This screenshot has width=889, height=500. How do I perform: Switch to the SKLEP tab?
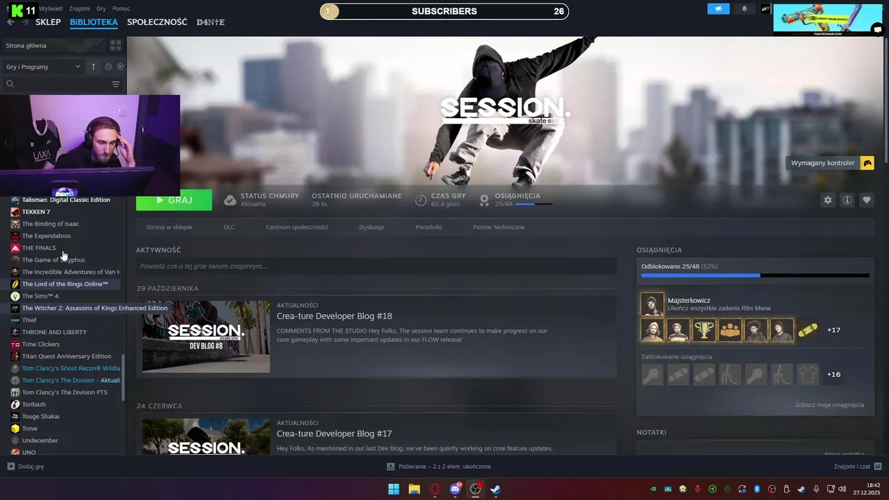click(48, 22)
